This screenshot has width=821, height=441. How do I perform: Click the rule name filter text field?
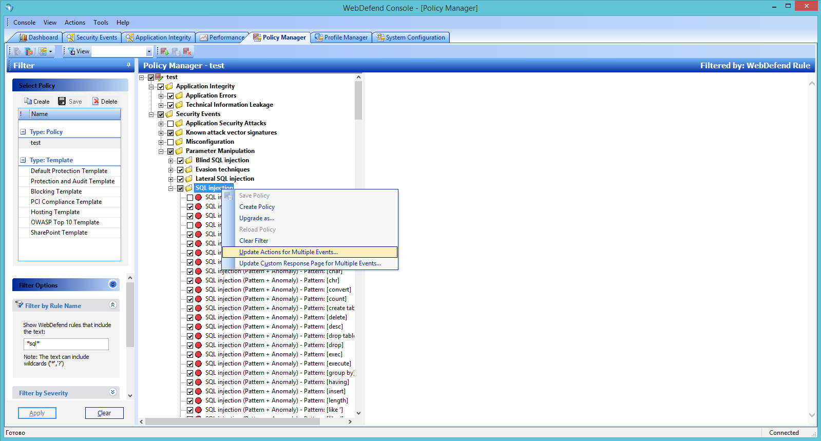pyautogui.click(x=66, y=344)
